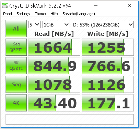Click the 4K read result 43.40
This screenshot has width=140, height=129.
(x=54, y=103)
